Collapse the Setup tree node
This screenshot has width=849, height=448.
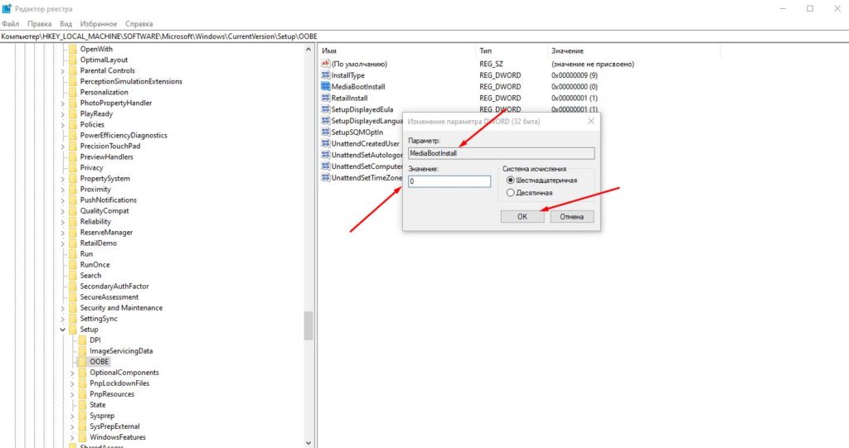tap(63, 330)
